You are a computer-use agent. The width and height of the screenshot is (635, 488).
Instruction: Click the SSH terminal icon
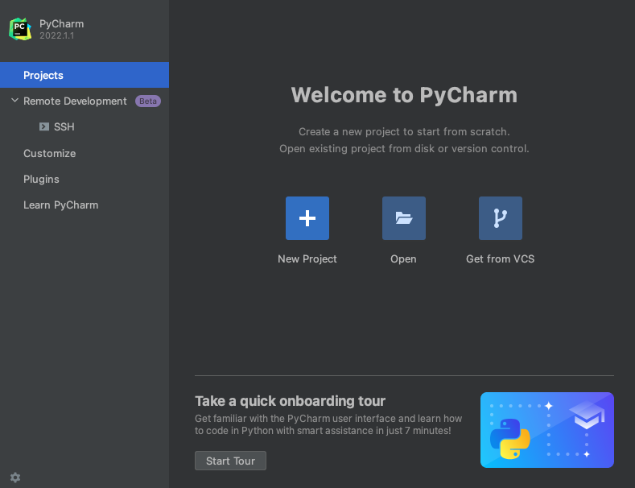click(x=44, y=127)
